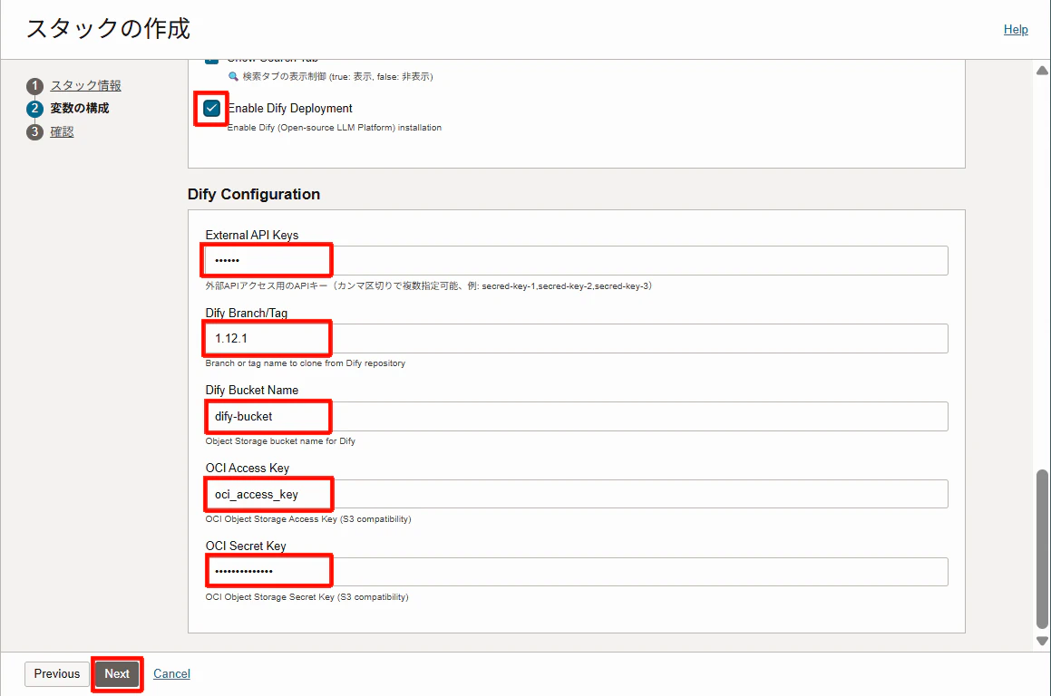Cancel the stack creation
The height and width of the screenshot is (696, 1051).
[x=171, y=674]
